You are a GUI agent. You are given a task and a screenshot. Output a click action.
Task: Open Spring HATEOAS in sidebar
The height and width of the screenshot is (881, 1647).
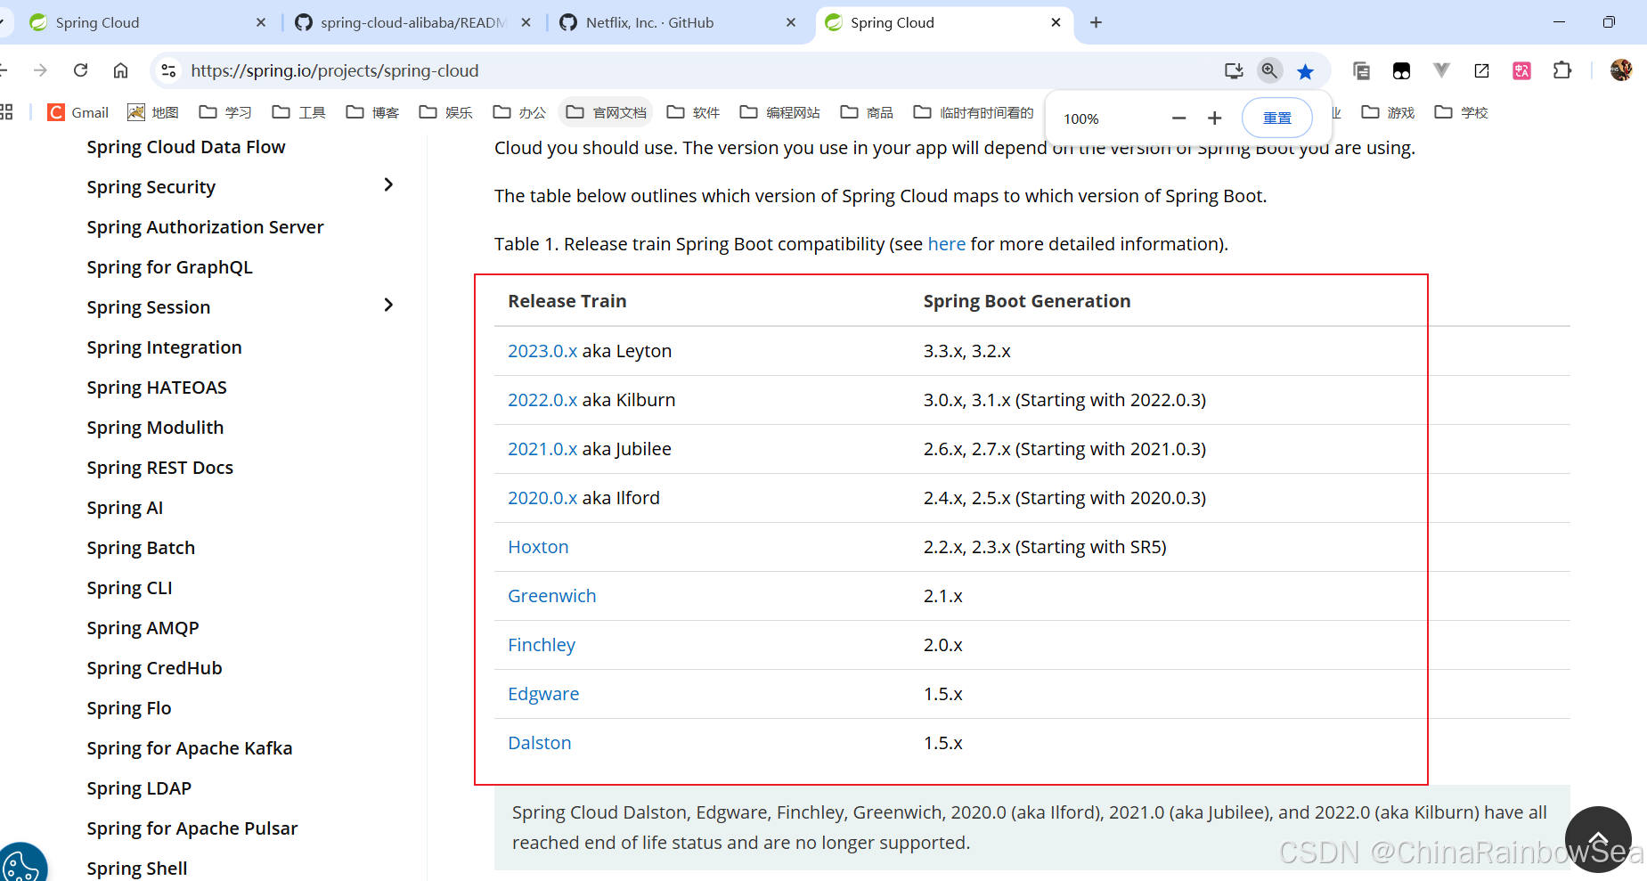(x=157, y=387)
